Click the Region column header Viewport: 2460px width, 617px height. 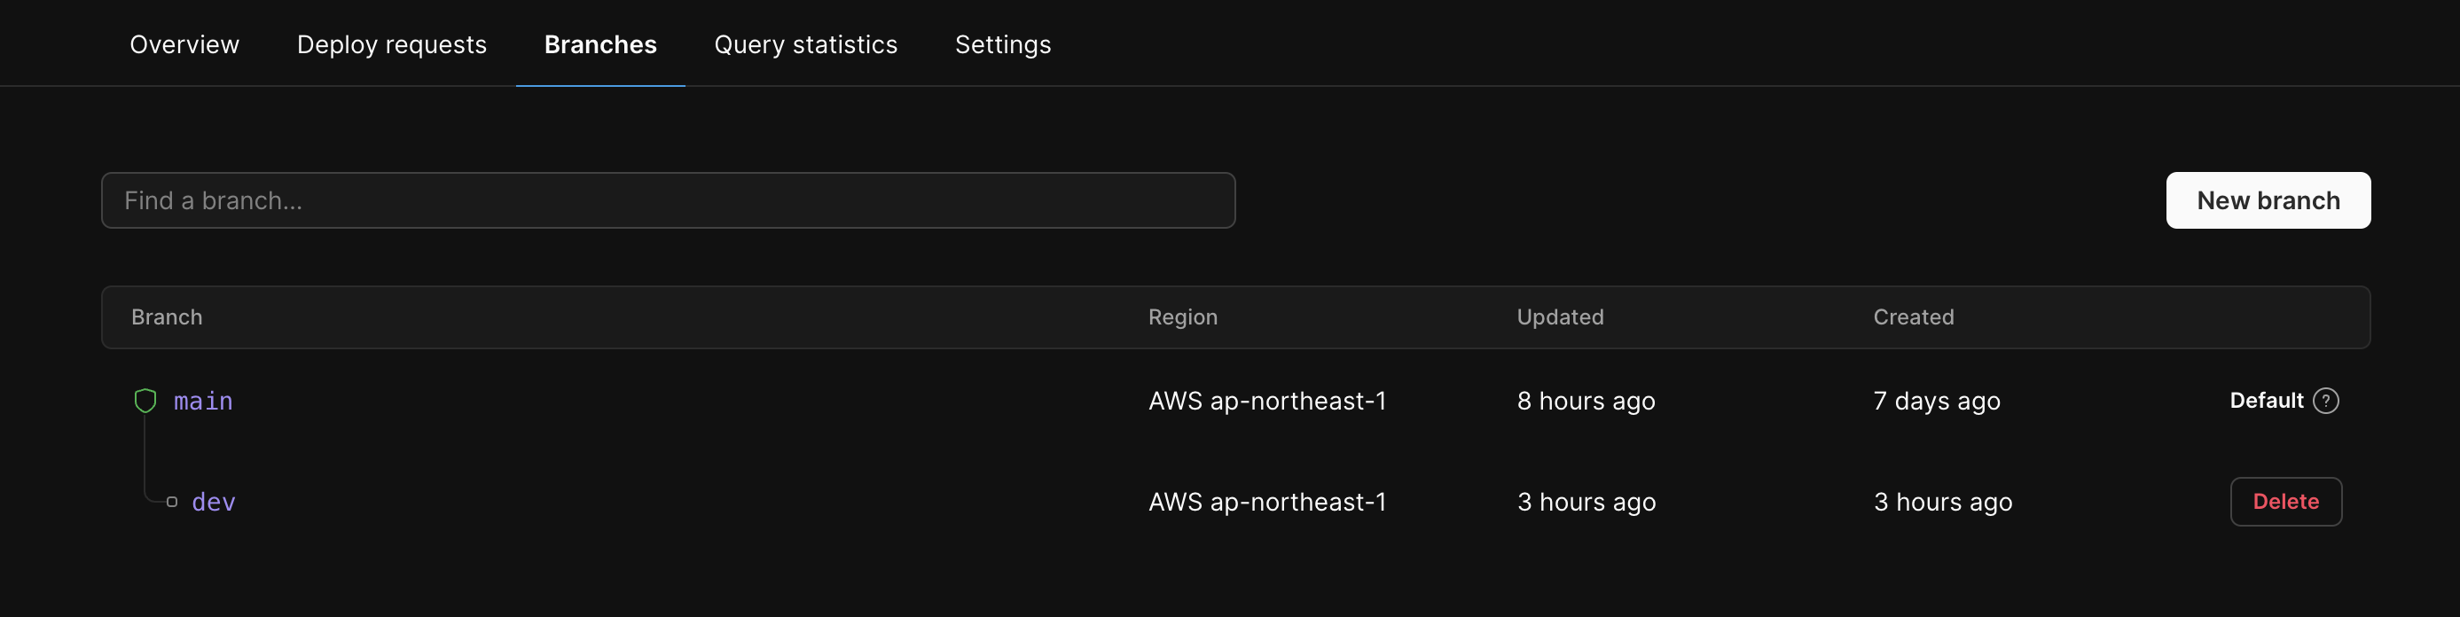1182,317
